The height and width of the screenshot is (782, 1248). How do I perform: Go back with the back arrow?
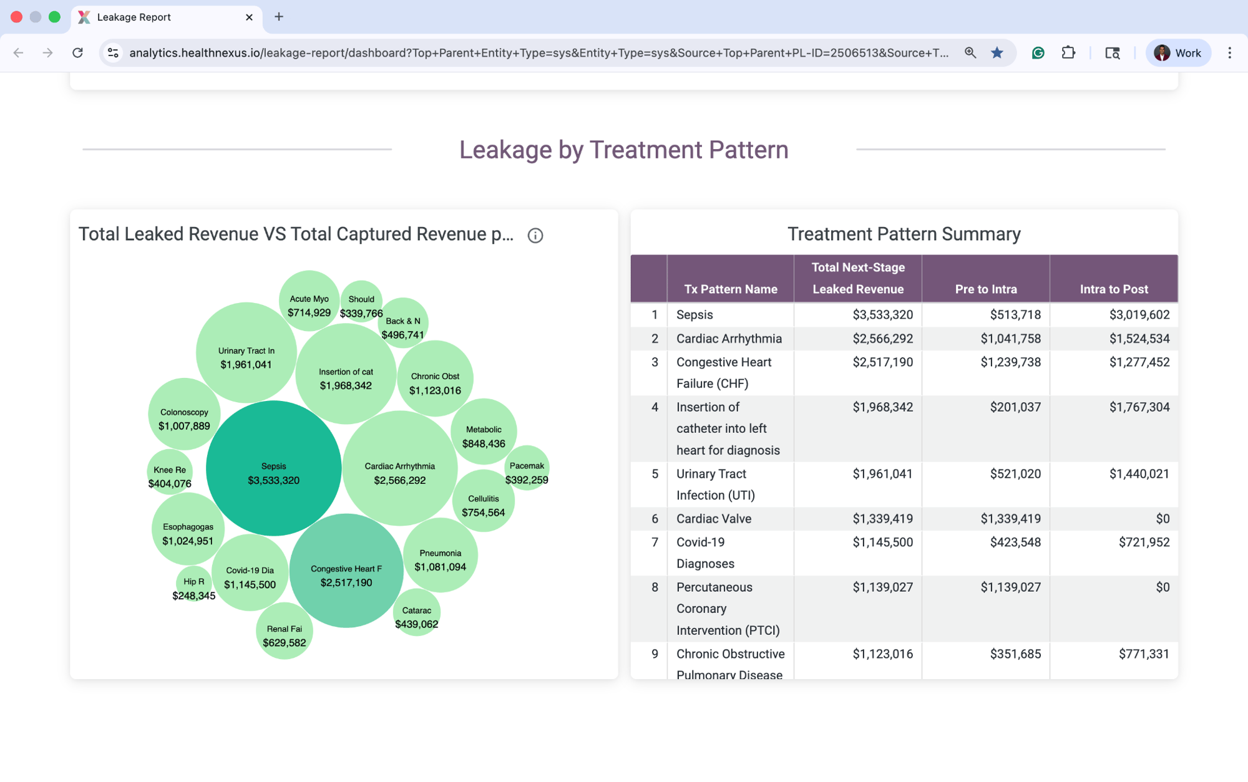19,53
